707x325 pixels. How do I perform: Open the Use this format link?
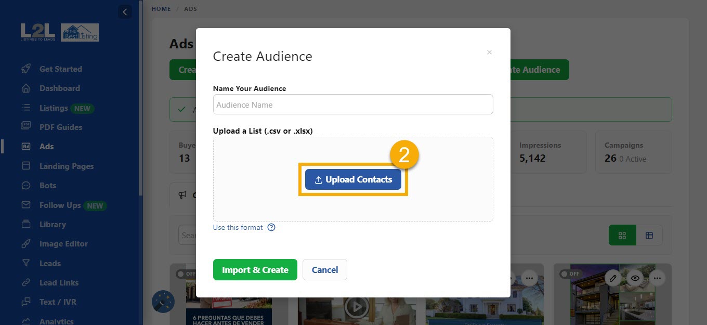[x=237, y=227]
